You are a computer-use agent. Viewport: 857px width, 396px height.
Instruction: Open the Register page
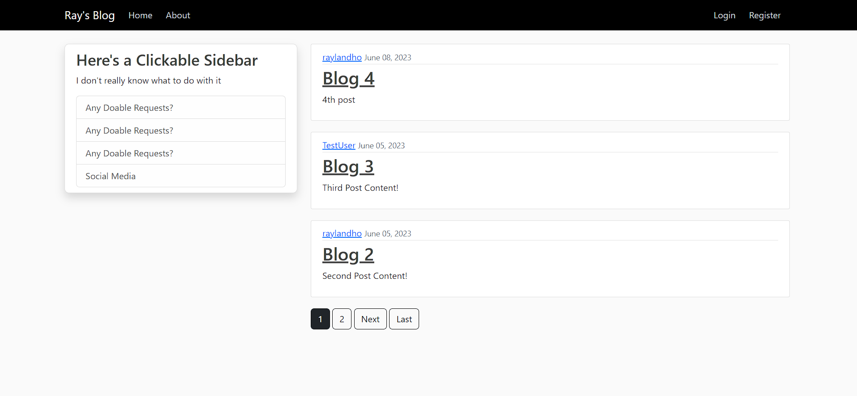(x=764, y=15)
